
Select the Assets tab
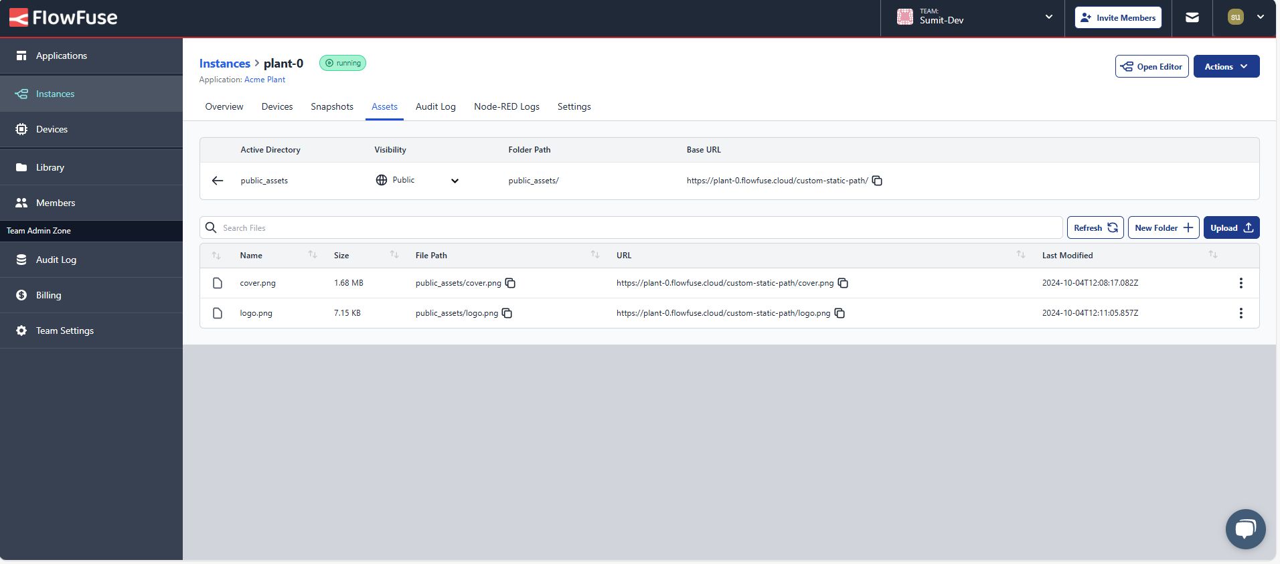click(384, 106)
